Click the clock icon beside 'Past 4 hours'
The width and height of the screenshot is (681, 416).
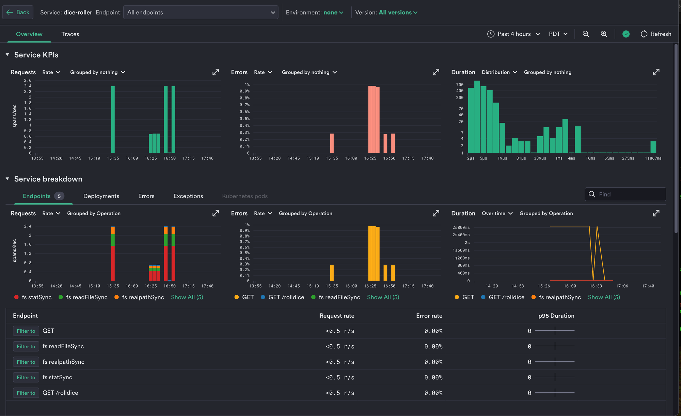[491, 34]
